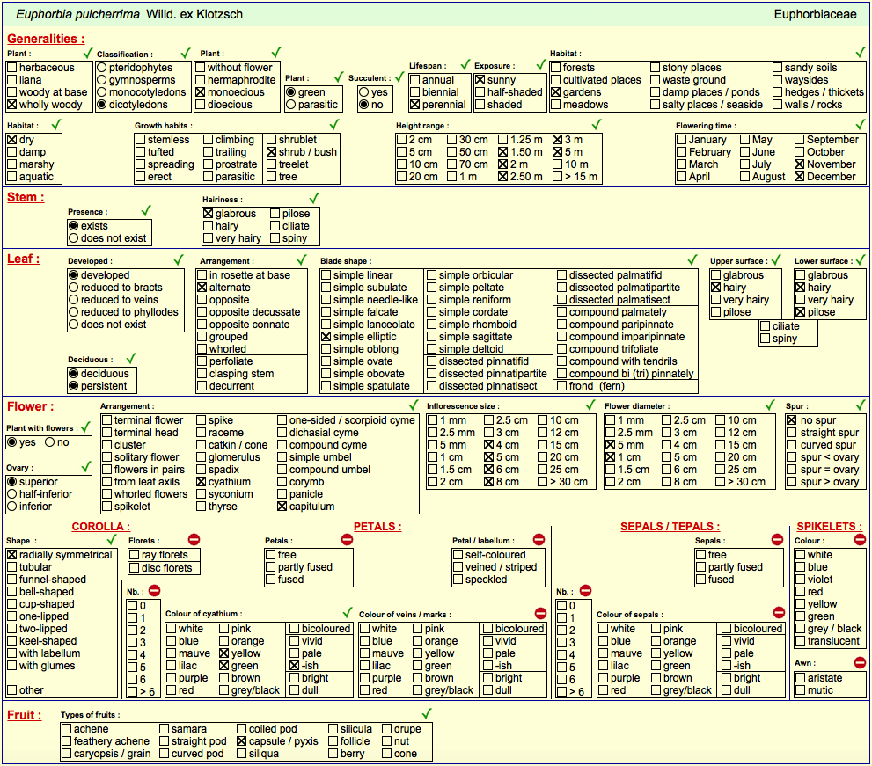Click the green checkmark beside Spur
This screenshot has height=766, width=872.
pyautogui.click(x=861, y=405)
